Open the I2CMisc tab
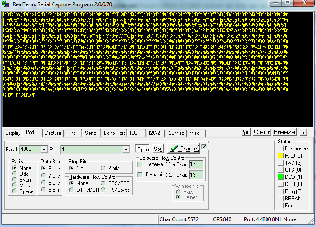The image size is (316, 227). (x=176, y=133)
